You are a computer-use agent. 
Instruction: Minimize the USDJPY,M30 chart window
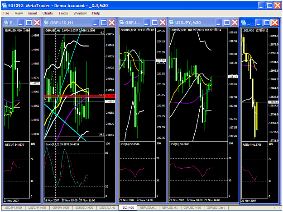[219, 23]
